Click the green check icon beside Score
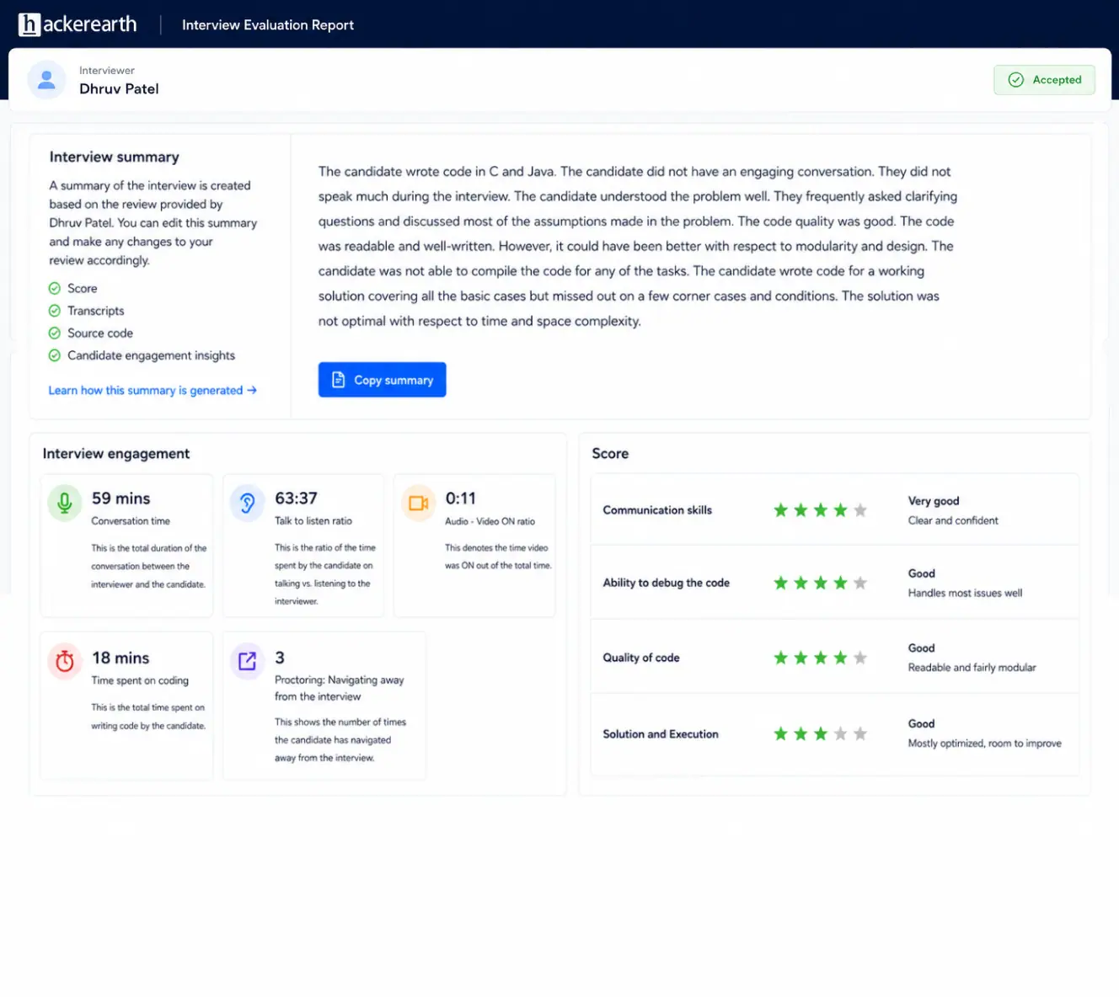 [x=55, y=288]
